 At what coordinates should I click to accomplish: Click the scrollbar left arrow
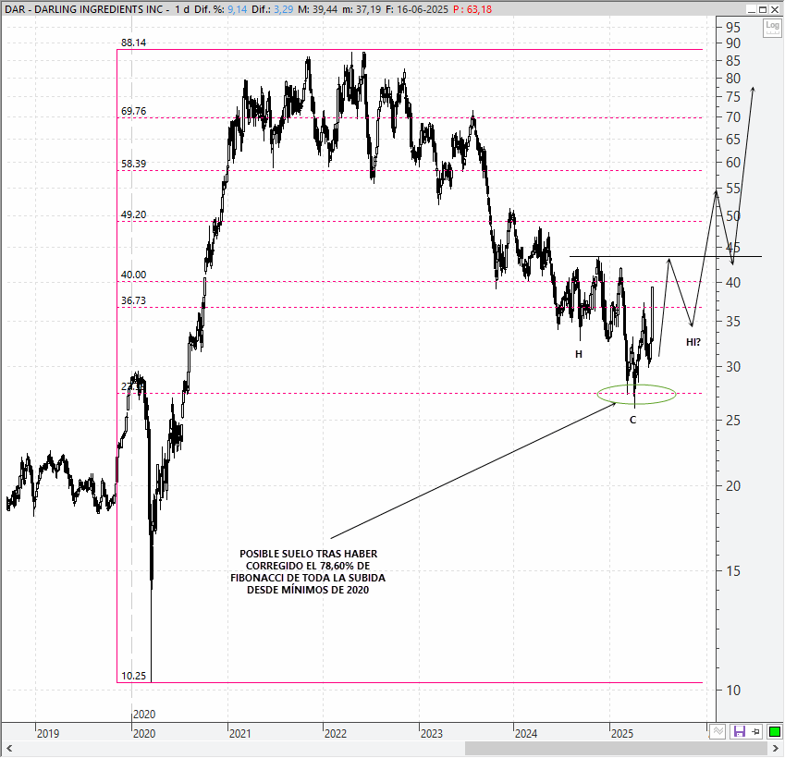9,749
